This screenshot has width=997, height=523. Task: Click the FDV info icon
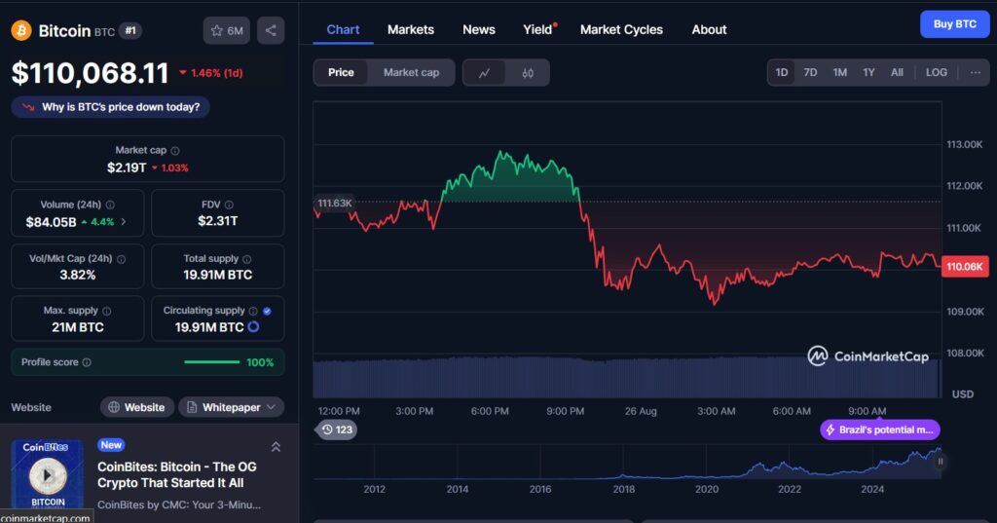(x=229, y=205)
